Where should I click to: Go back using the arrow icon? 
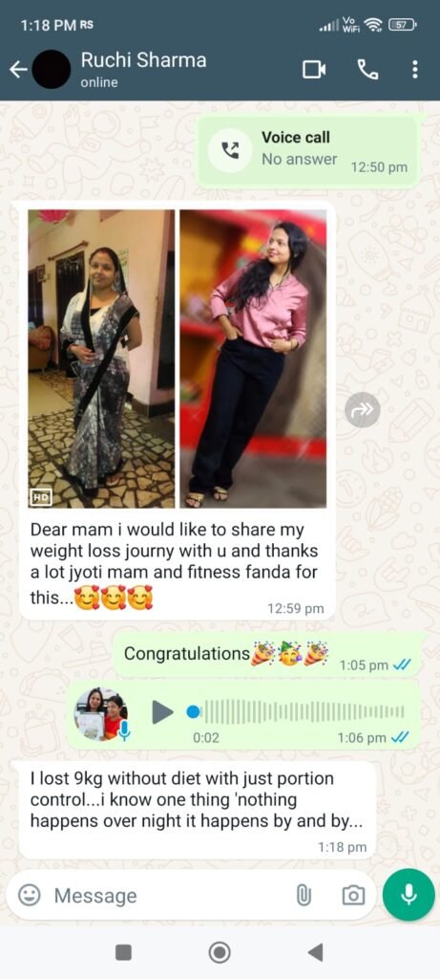(x=17, y=69)
